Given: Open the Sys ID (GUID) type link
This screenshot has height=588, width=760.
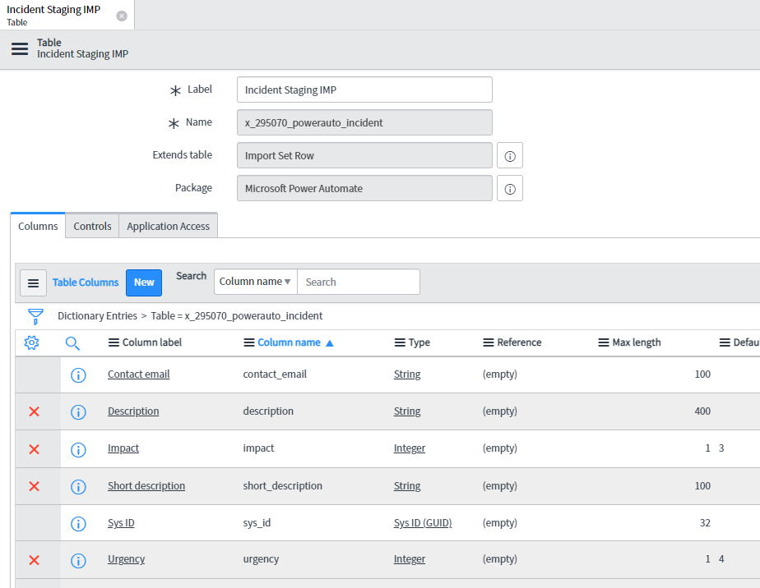Looking at the screenshot, I should [x=423, y=522].
